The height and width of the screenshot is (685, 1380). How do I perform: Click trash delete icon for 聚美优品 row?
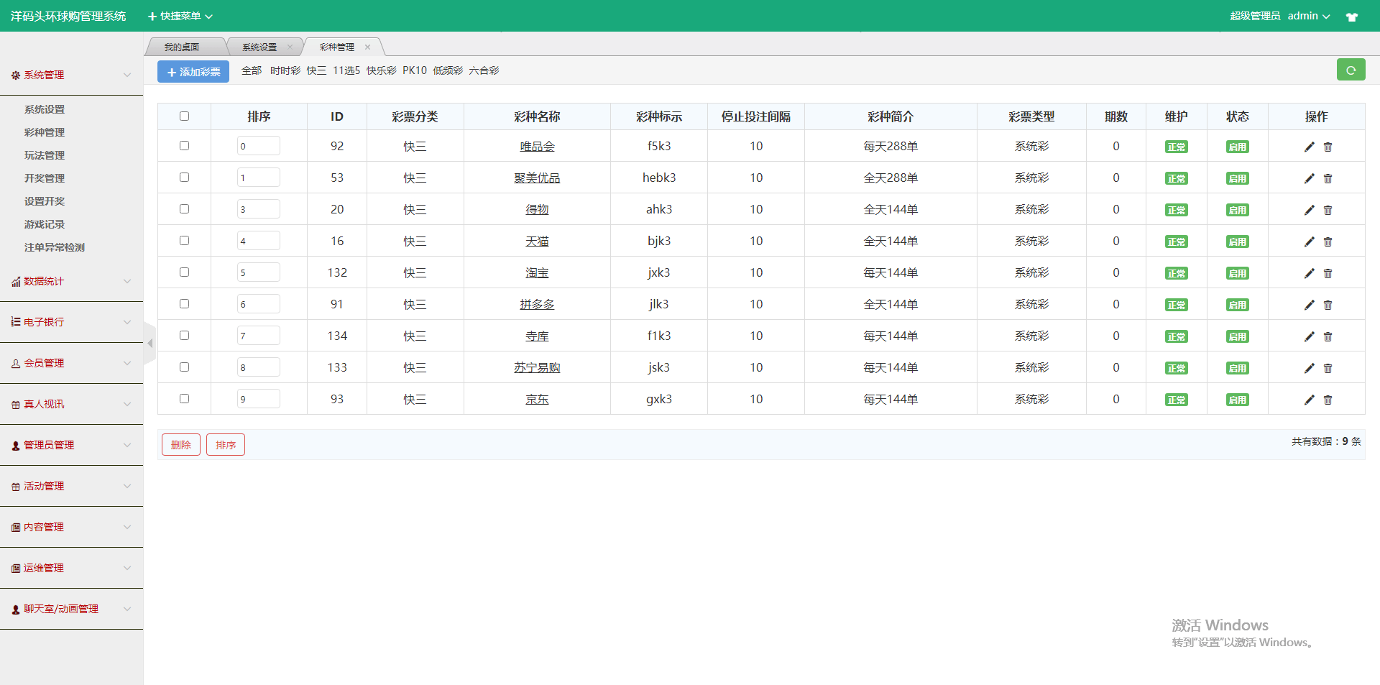point(1328,178)
